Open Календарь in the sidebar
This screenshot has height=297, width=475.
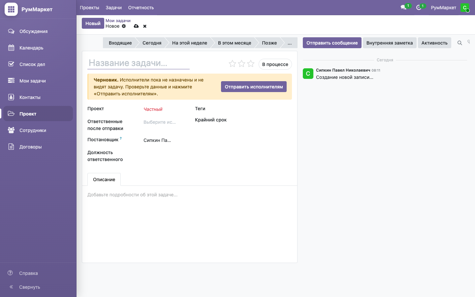(x=38, y=48)
